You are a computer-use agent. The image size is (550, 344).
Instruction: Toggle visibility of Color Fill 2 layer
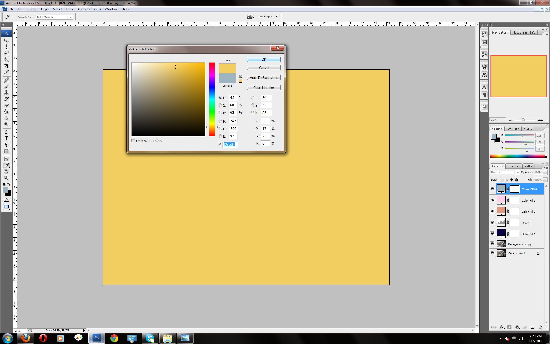tap(492, 211)
